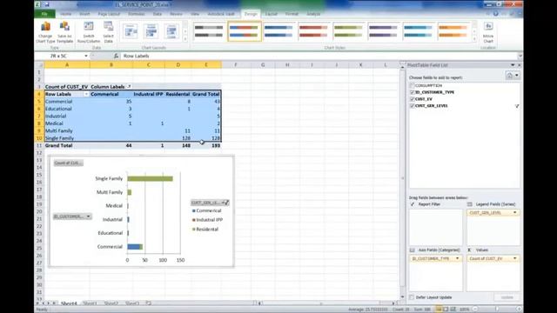557x313 pixels.
Task: Open the File tab
Action: point(44,14)
